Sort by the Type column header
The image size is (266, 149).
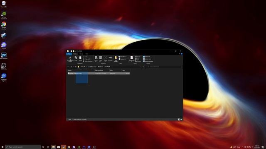click(116, 70)
